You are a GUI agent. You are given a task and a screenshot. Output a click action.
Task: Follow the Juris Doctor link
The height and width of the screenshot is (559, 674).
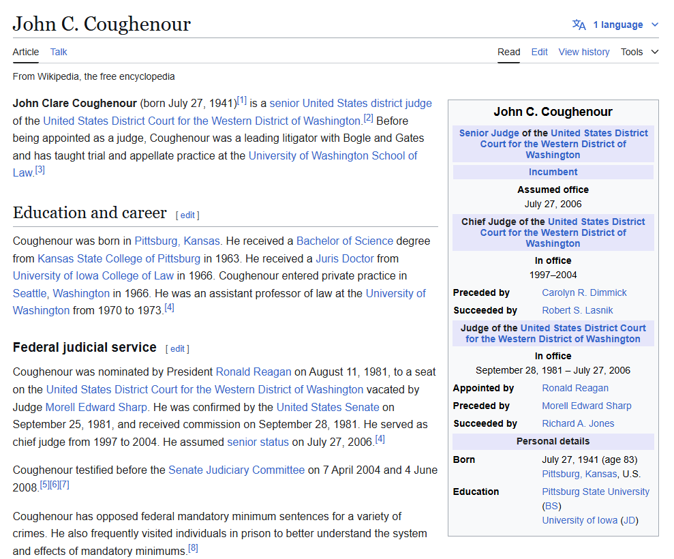(x=345, y=258)
